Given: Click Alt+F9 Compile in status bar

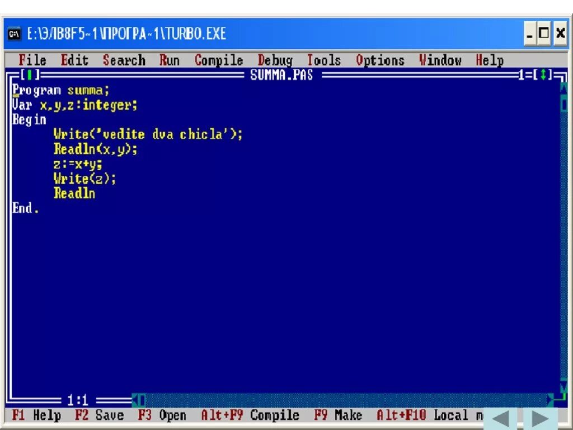Looking at the screenshot, I should (250, 416).
